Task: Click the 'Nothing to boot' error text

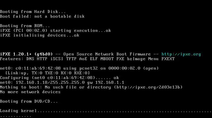Action: tap(18, 87)
